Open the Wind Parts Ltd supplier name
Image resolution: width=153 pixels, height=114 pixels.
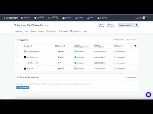[x=33, y=57]
